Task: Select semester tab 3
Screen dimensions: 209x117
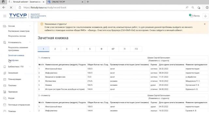Action: pos(67,49)
